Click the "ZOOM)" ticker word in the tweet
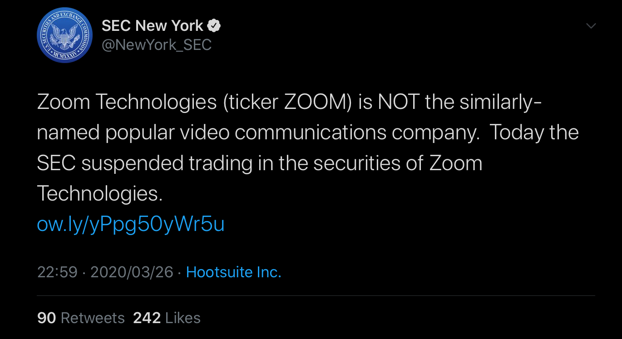This screenshot has width=622, height=339. pyautogui.click(x=318, y=102)
